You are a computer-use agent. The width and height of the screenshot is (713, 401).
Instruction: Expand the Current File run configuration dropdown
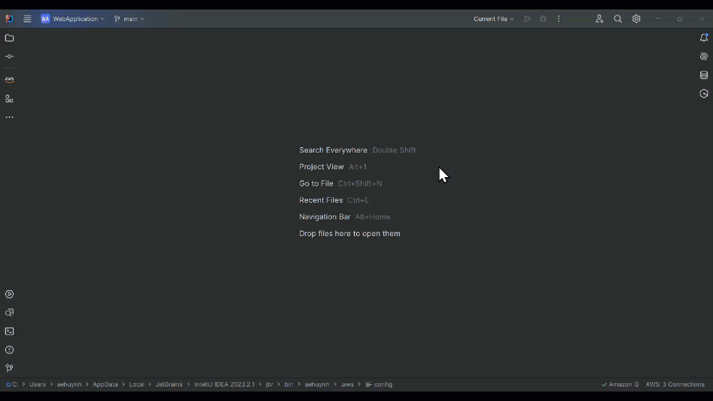pyautogui.click(x=494, y=18)
